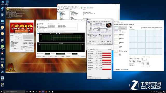Open FurMark Lang dropdown
Screen dimensions: 166x93
[31, 34]
